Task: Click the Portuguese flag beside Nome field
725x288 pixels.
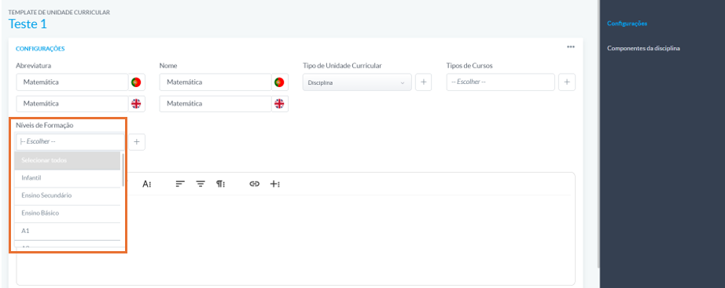Action: [279, 82]
